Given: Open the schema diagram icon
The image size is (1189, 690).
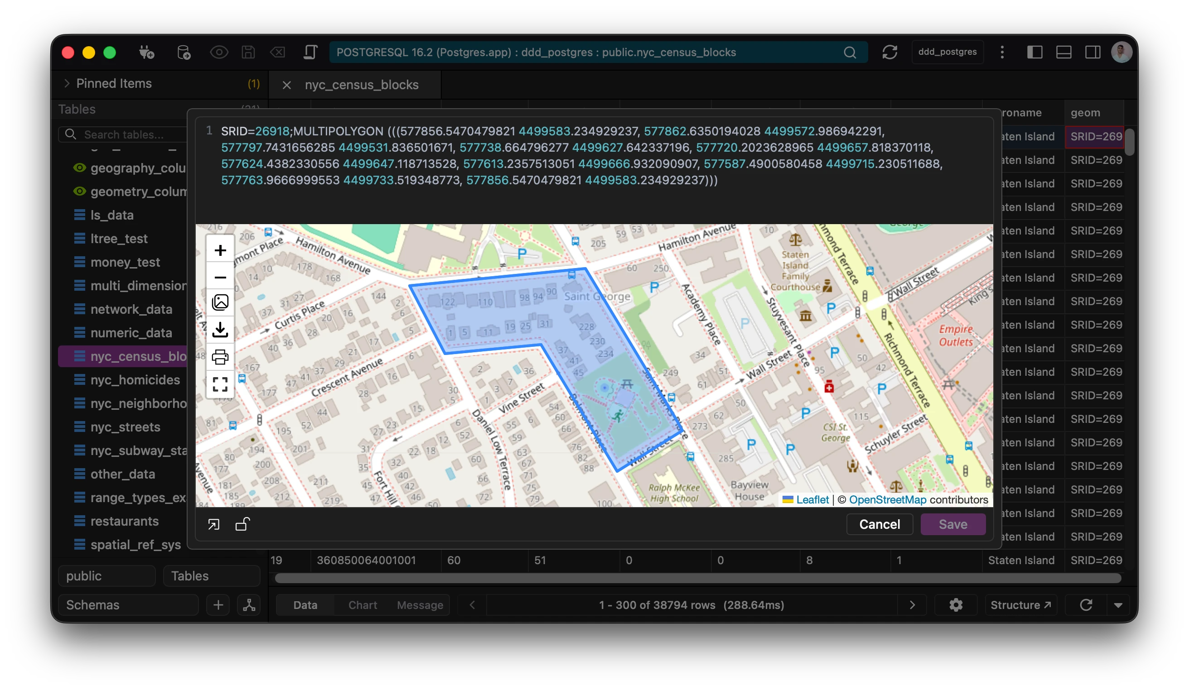Looking at the screenshot, I should (249, 605).
